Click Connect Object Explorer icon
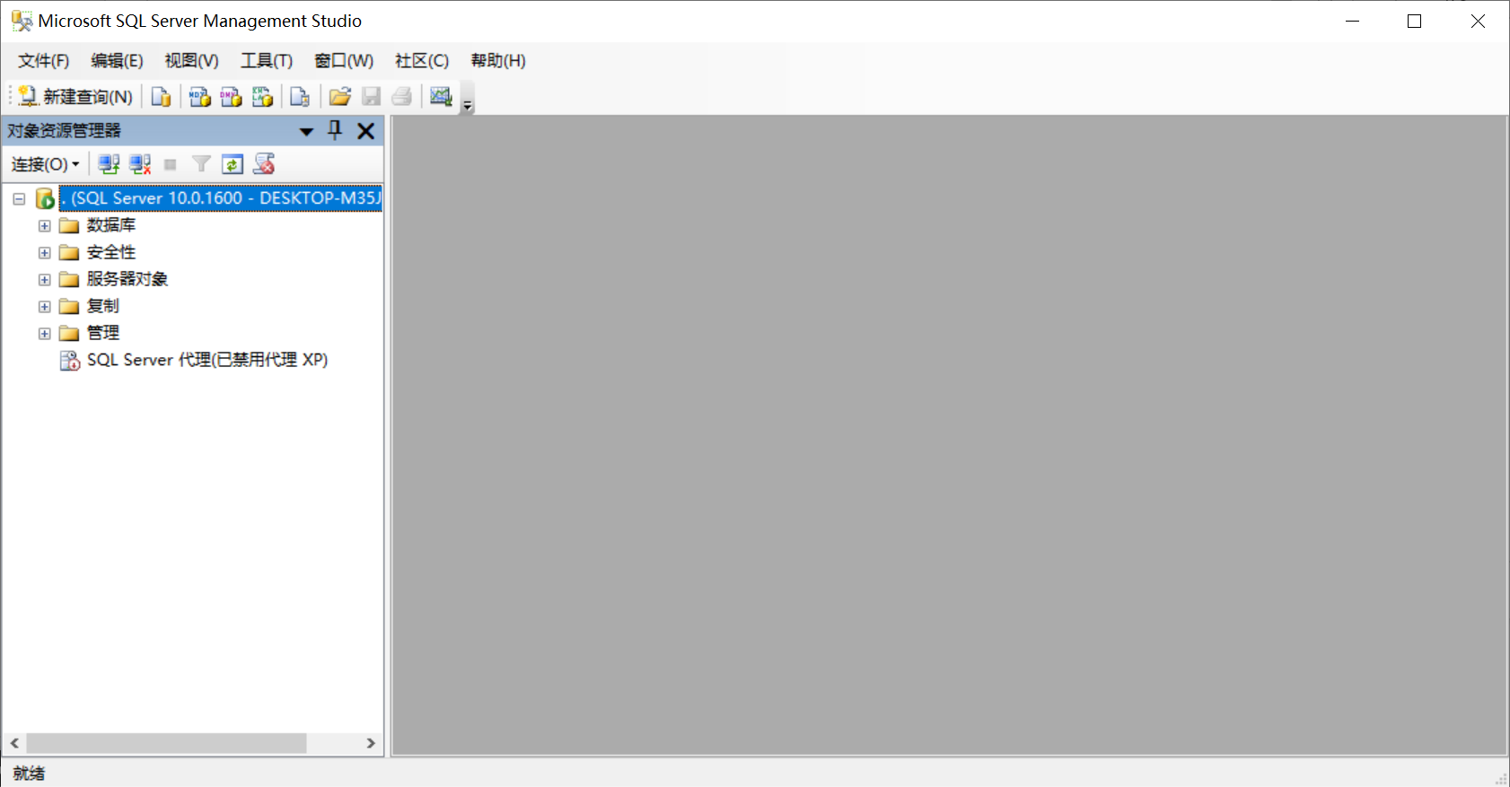The image size is (1510, 787). (109, 164)
